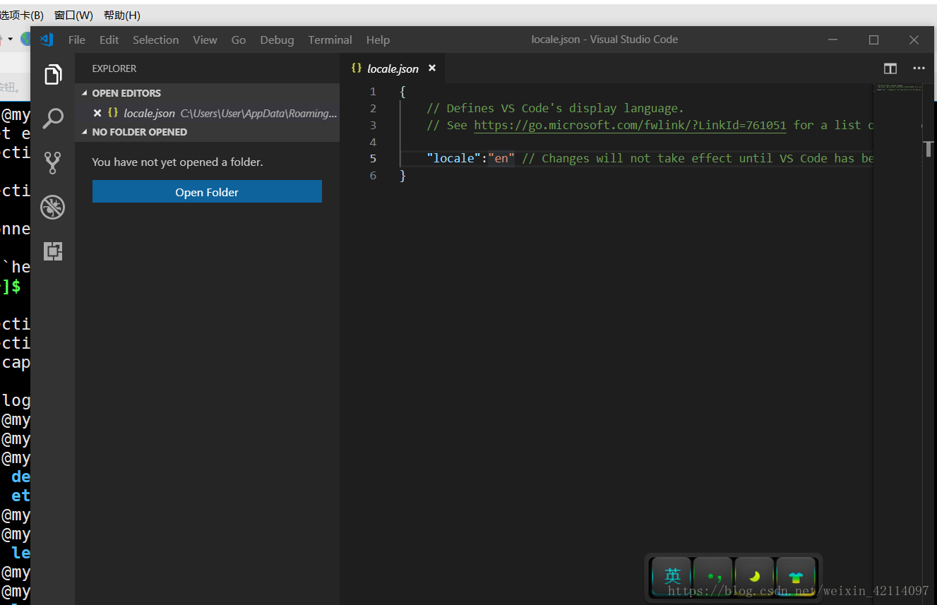Follow the go.microsoft.com fwlink URL
Screen dimensions: 937x605
tap(630, 125)
